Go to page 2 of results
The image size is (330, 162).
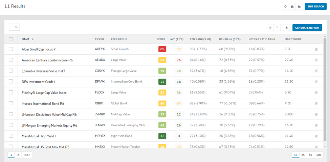(18, 155)
